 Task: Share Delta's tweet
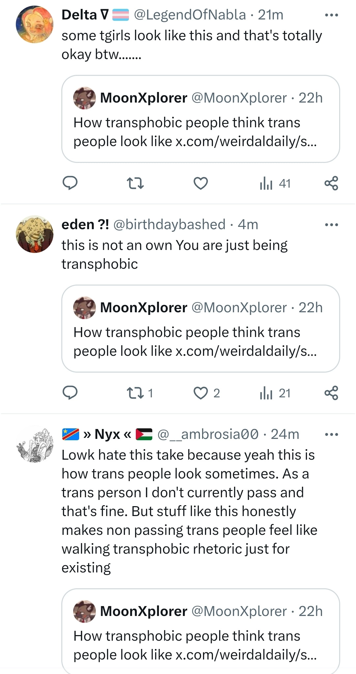pyautogui.click(x=331, y=183)
